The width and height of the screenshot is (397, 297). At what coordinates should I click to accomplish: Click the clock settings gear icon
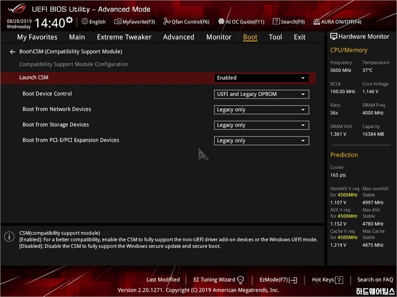pyautogui.click(x=69, y=20)
